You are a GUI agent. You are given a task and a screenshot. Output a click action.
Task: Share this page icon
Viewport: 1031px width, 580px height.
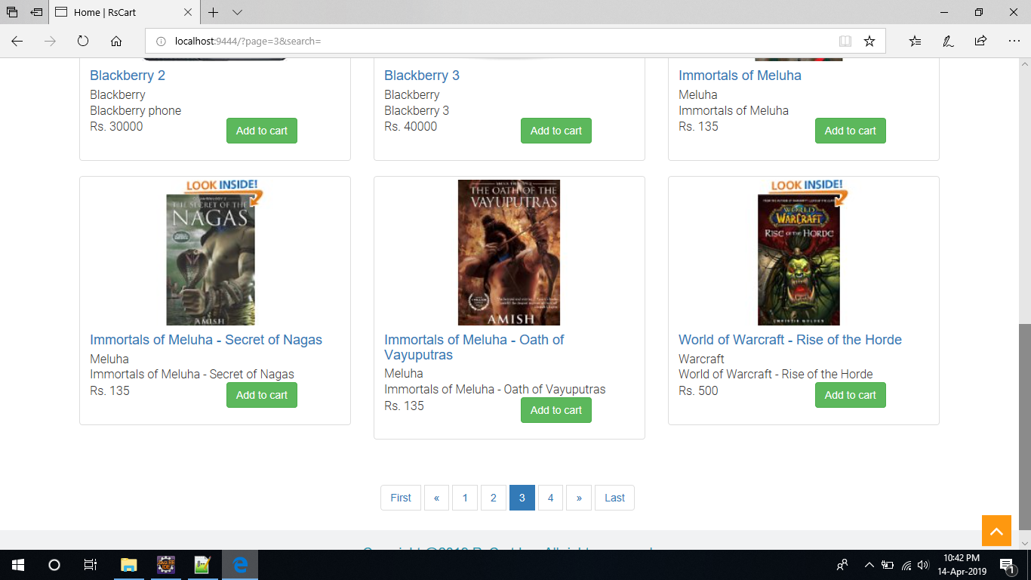coord(980,41)
